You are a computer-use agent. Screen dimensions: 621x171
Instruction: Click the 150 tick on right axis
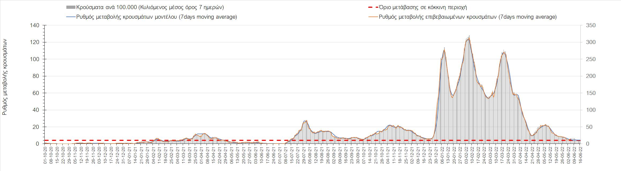click(588, 93)
